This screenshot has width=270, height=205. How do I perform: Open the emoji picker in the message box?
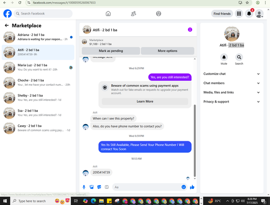pos(184,187)
